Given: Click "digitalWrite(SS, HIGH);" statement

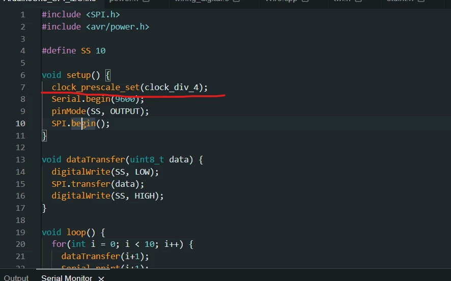Looking at the screenshot, I should click(x=107, y=196).
